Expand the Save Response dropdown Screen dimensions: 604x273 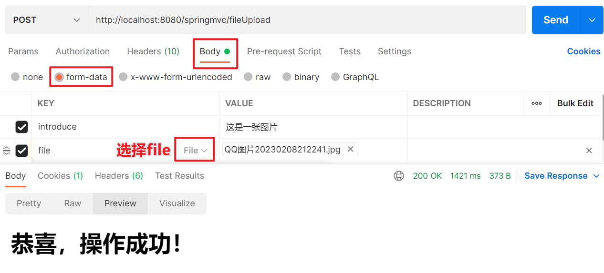596,176
